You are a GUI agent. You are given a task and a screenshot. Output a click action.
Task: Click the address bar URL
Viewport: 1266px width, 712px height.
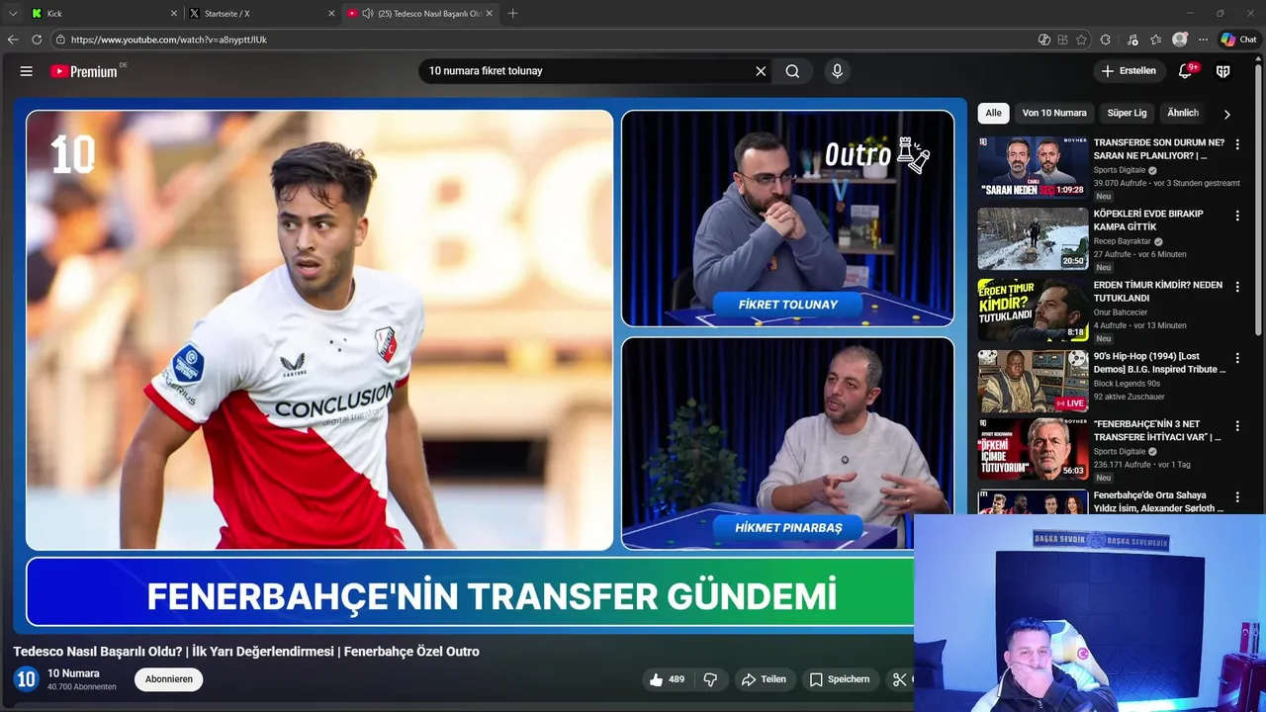(169, 40)
